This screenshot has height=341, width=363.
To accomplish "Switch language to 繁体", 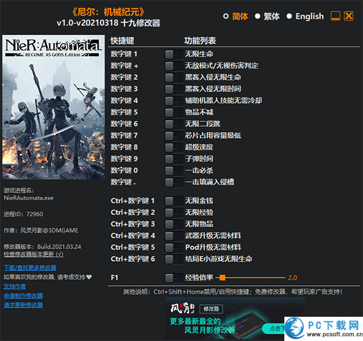I will 257,16.
